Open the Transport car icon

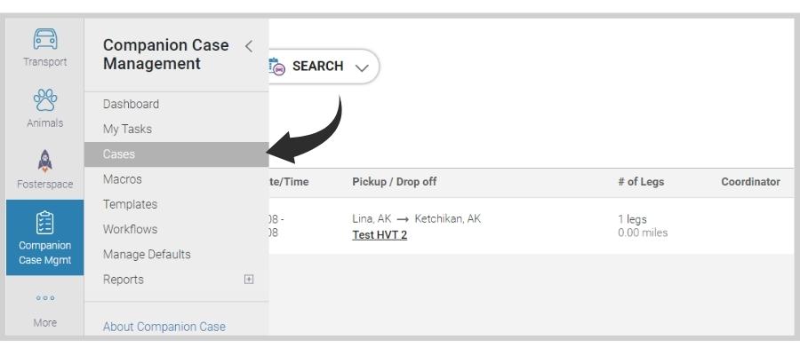[45, 39]
